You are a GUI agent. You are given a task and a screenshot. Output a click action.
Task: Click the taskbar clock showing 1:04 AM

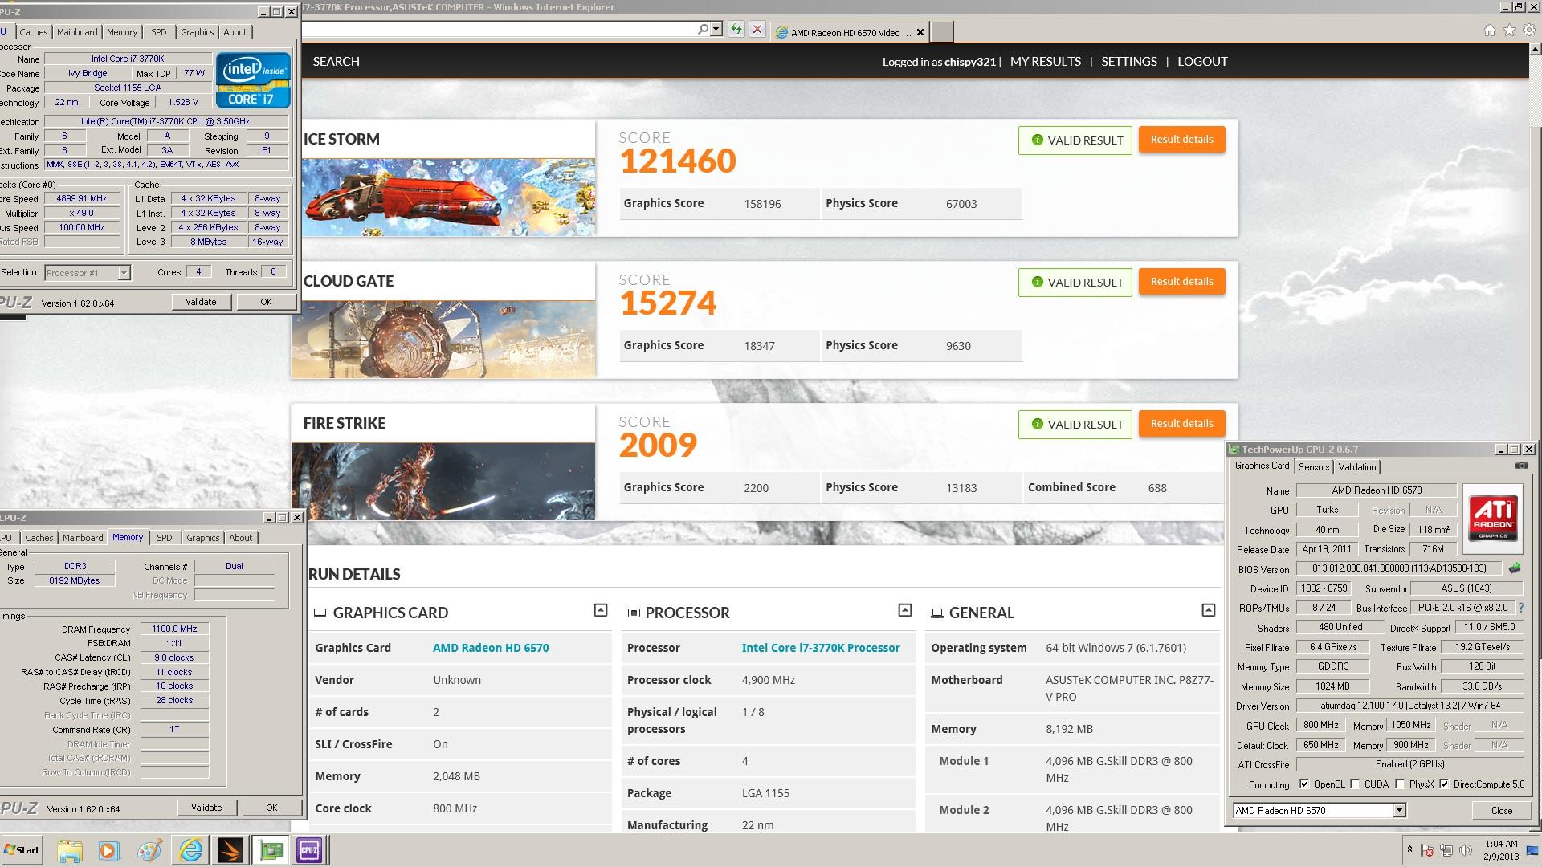pyautogui.click(x=1500, y=850)
